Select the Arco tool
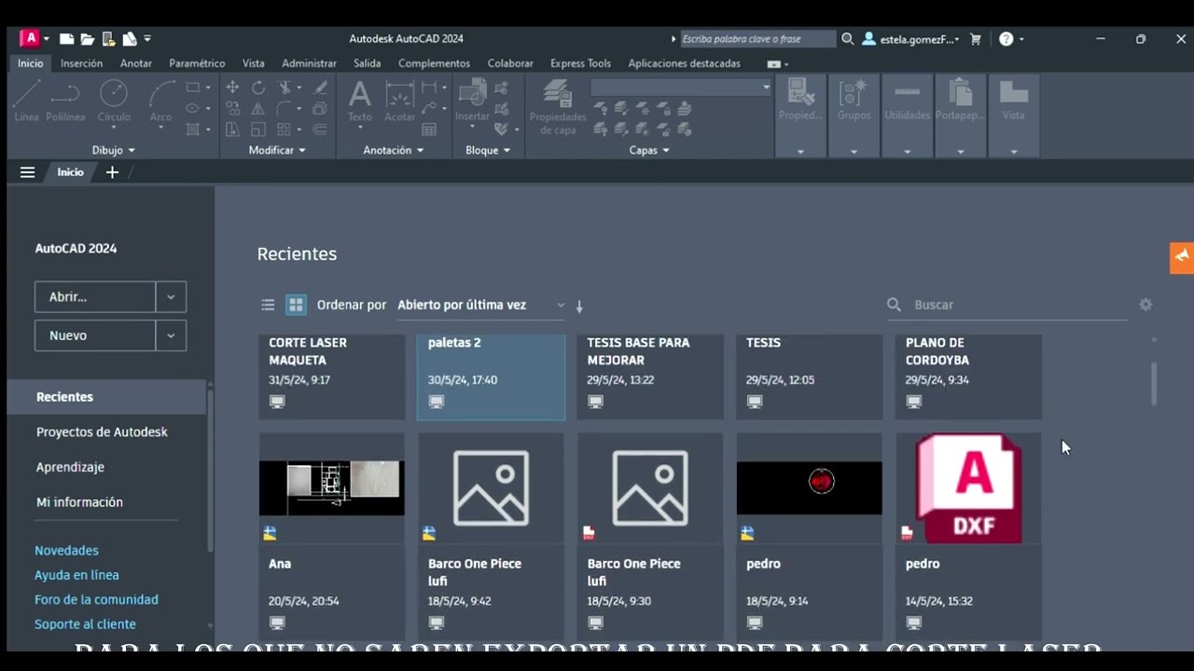 click(x=161, y=102)
